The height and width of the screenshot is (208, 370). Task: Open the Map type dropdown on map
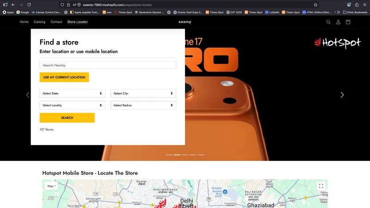51,186
